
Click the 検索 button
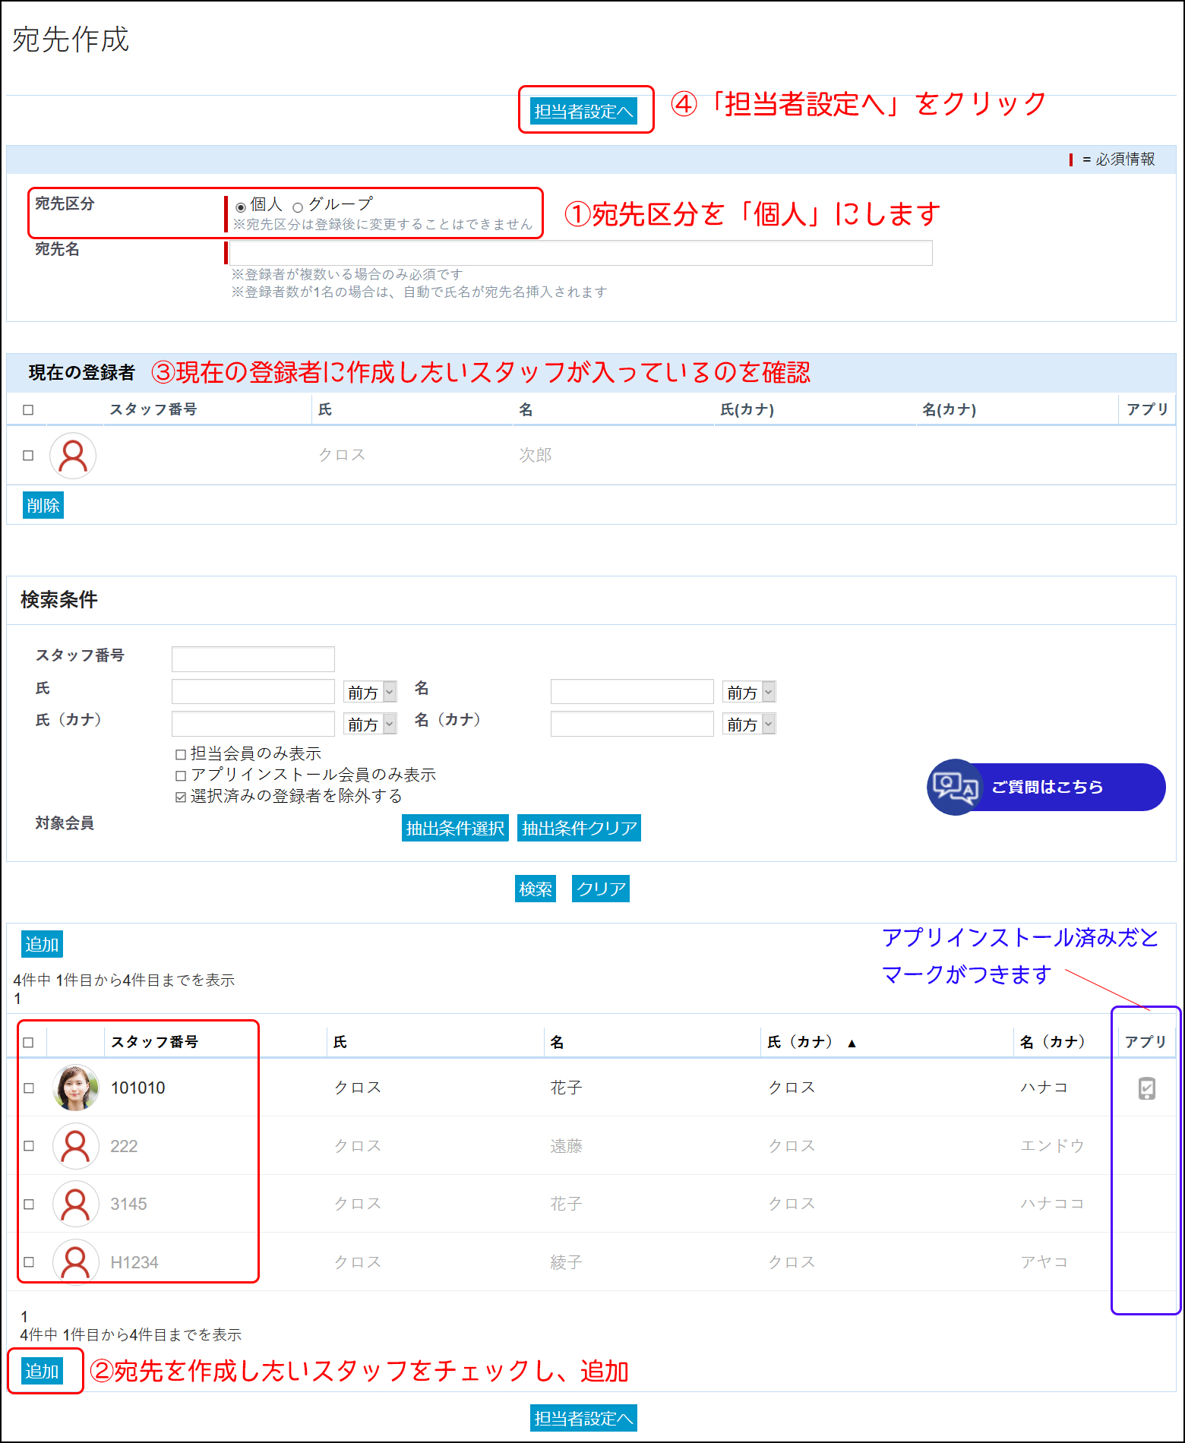click(536, 889)
